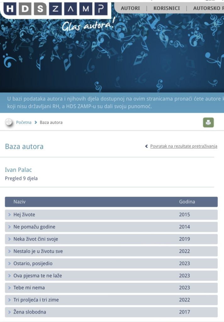Open the AUTORI menu

pyautogui.click(x=130, y=8)
